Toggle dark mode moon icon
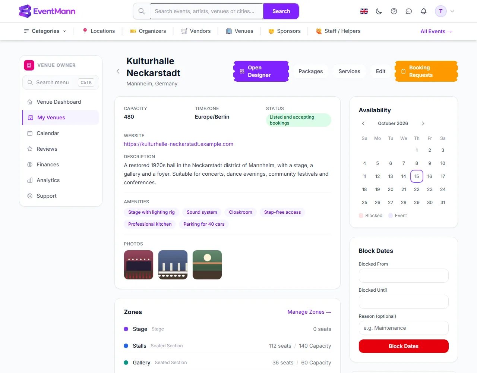This screenshot has width=477, height=373. [x=379, y=11]
